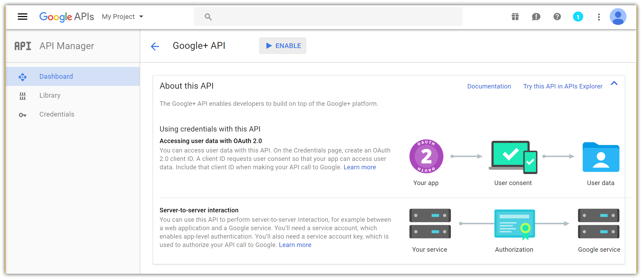Click the API Manager heading

67,46
